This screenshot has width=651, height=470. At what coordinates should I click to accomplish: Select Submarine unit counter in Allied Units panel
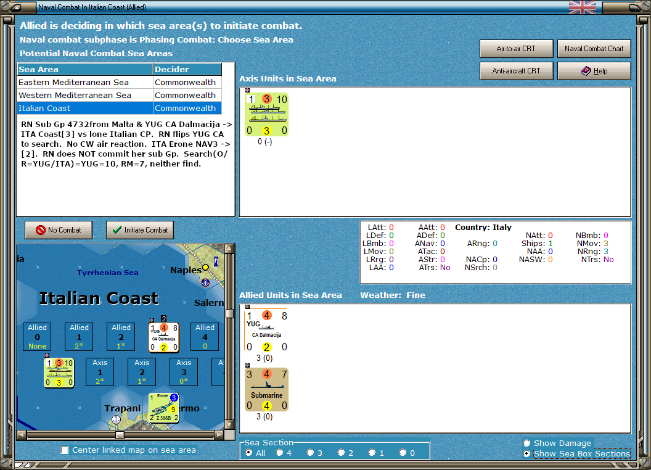(266, 389)
